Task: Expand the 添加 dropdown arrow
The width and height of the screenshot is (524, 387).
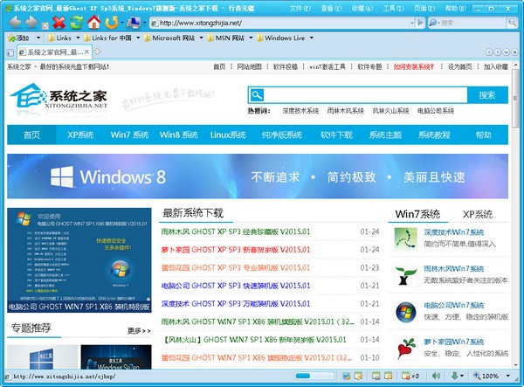Action: click(38, 38)
